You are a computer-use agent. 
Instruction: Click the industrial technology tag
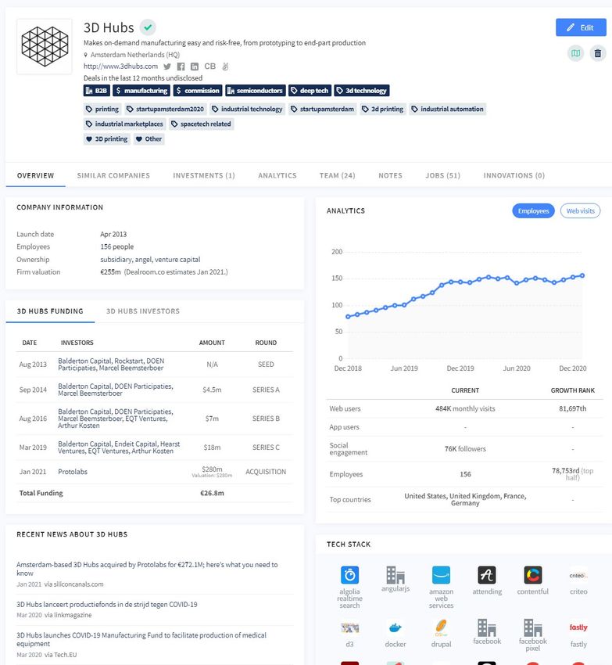[248, 109]
